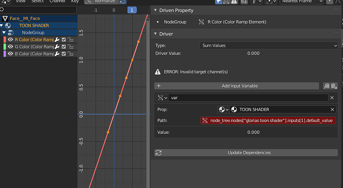The height and width of the screenshot is (188, 343).
Task: Hide G Color channel with eye icon
Action: [x=10, y=47]
